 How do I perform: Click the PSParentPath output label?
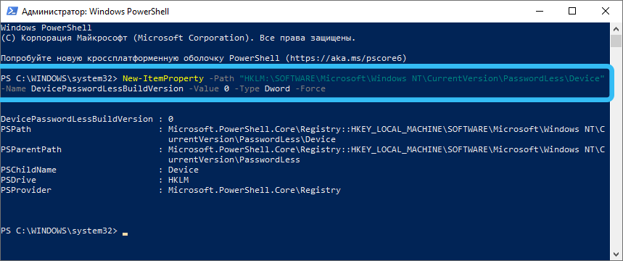point(31,150)
